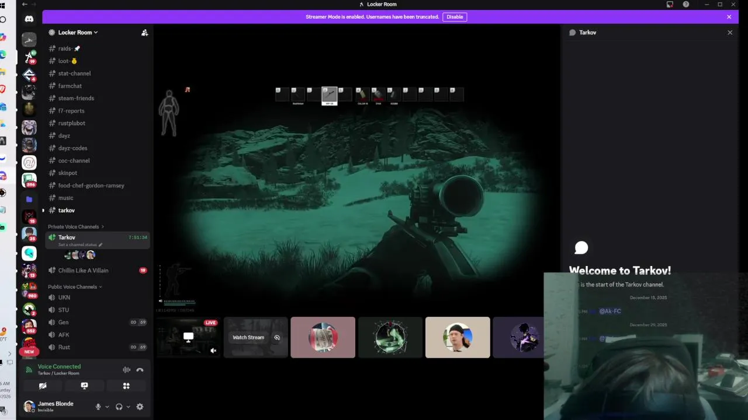Open the Windows Start button

click(x=3, y=4)
